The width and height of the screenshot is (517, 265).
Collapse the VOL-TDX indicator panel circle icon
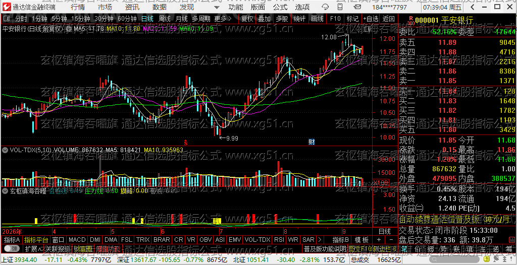pos(5,150)
